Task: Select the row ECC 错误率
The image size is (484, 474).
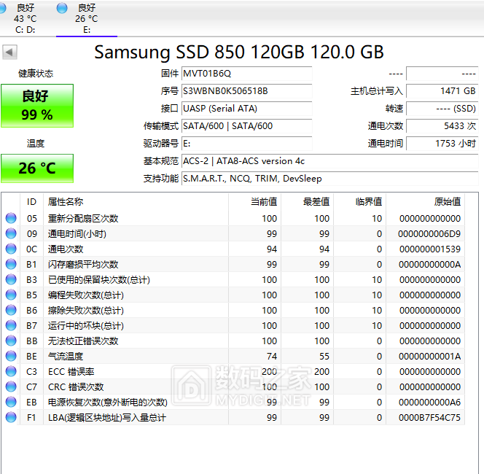Action: 233,371
